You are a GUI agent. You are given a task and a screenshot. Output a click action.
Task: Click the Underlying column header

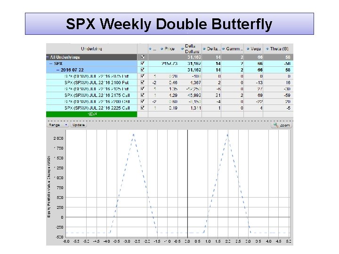[92, 49]
